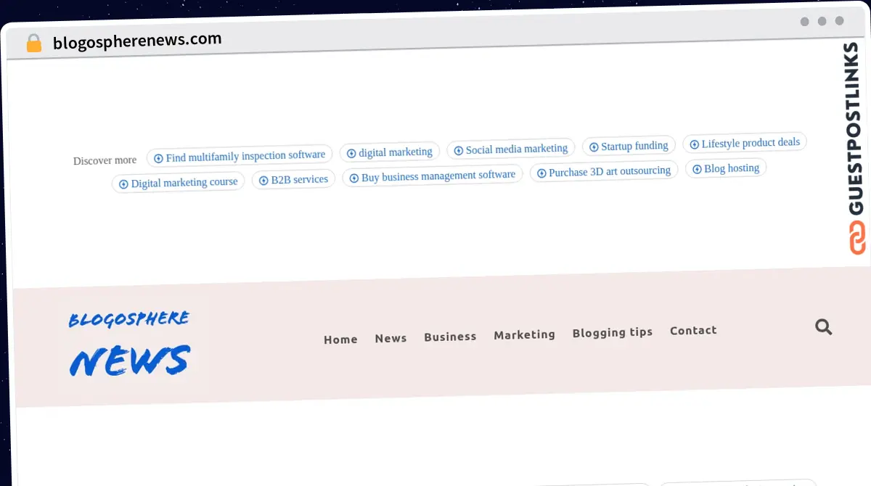Screen dimensions: 871x486
Task: Expand the Discover more tag list
Action: pyautogui.click(x=104, y=160)
